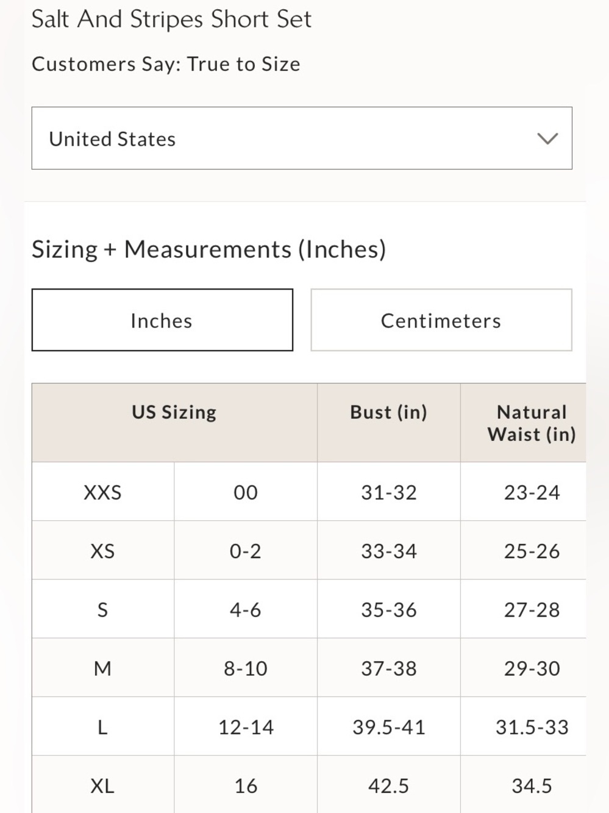609x813 pixels.
Task: Select the S size cell
Action: coord(103,609)
